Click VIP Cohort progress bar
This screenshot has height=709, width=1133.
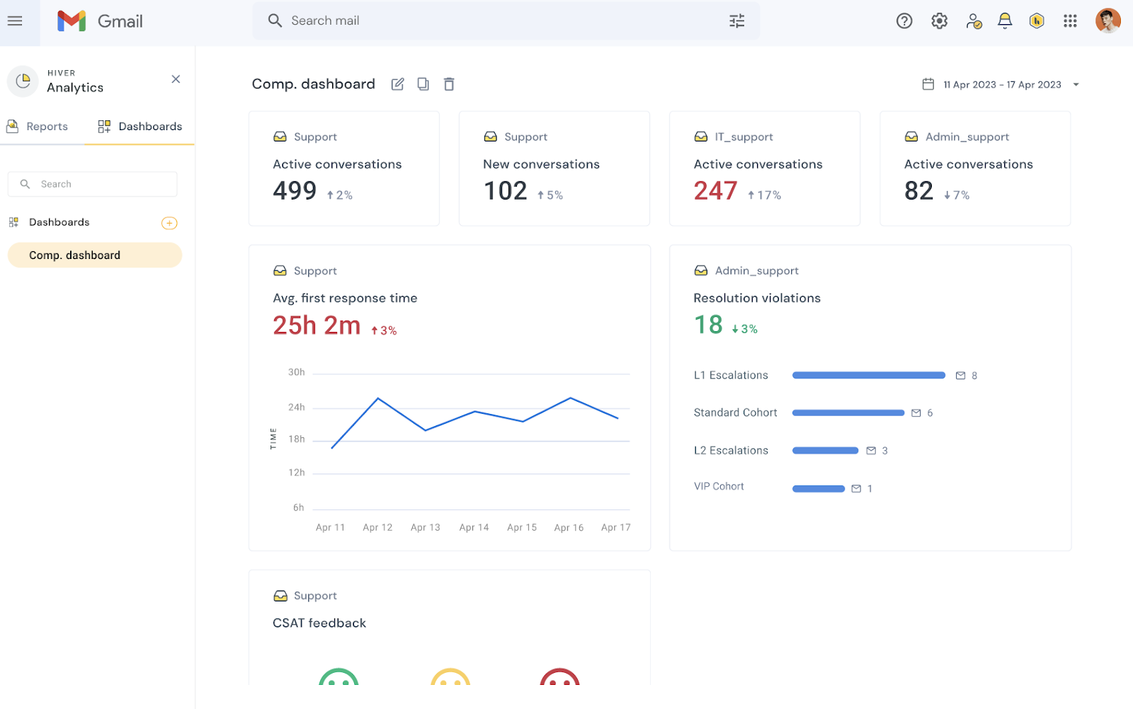819,489
